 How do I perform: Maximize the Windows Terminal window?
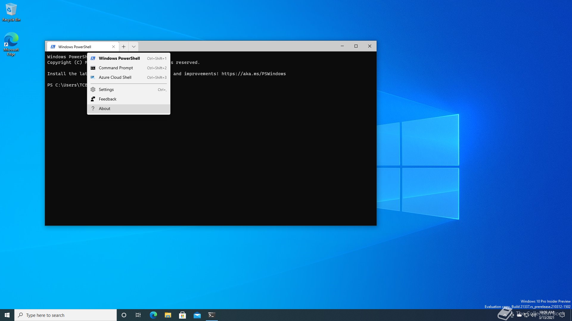coord(356,46)
